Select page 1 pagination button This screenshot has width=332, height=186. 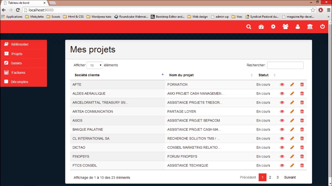point(262,177)
